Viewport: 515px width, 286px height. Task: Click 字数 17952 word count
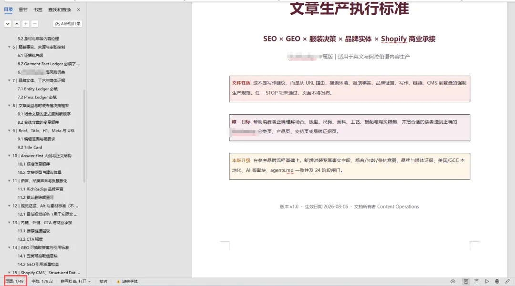(42, 281)
